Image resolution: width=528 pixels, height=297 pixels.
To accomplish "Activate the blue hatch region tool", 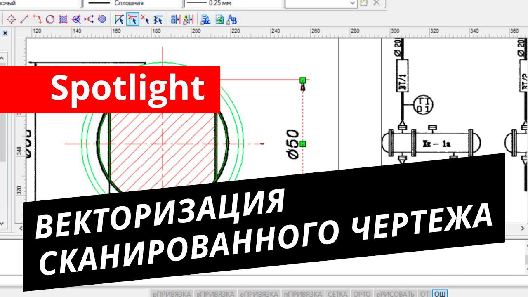I will (63, 19).
